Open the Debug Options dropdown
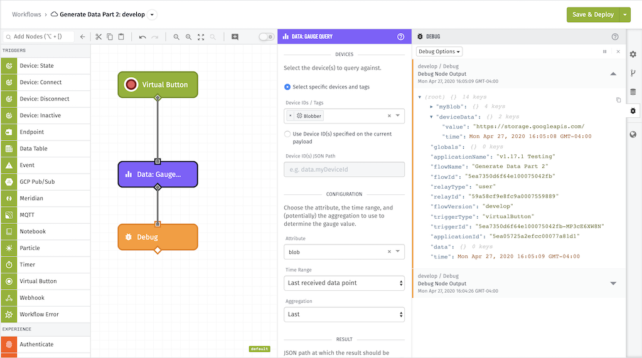 coord(439,51)
